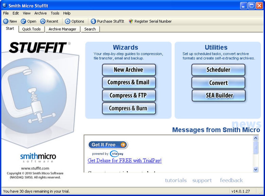Start the Compress & FTP wizard
Image resolution: width=265 pixels, height=196 pixels.
point(129,95)
